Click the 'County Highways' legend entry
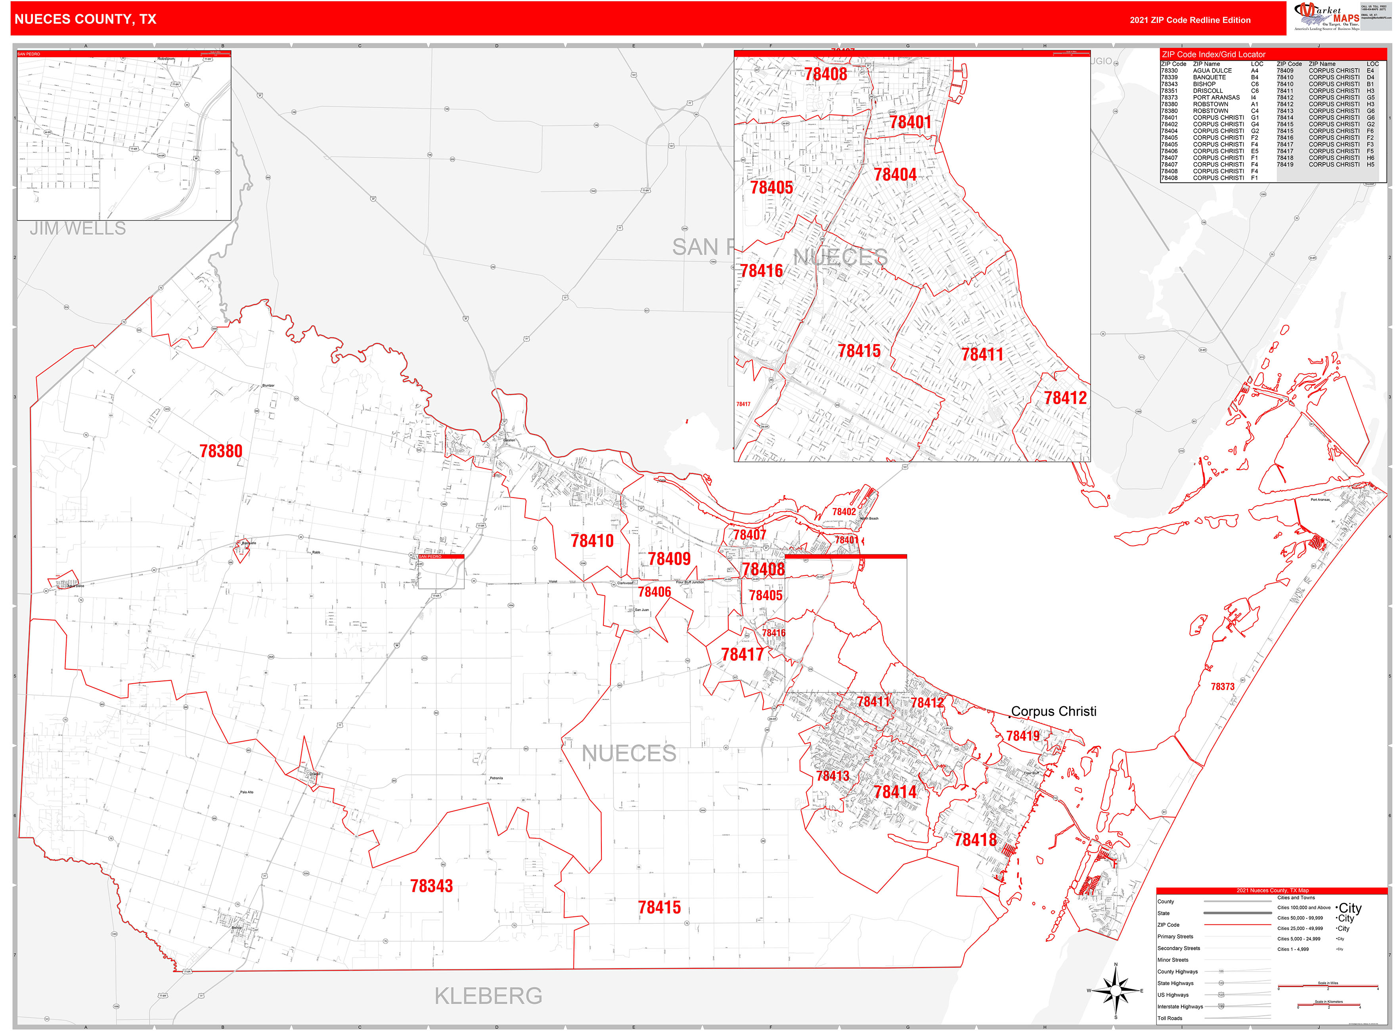The image size is (1399, 1031). 1177,972
